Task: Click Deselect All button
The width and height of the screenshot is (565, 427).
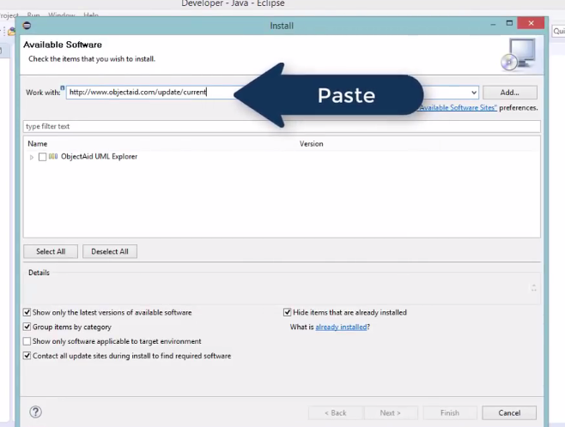Action: pyautogui.click(x=110, y=251)
